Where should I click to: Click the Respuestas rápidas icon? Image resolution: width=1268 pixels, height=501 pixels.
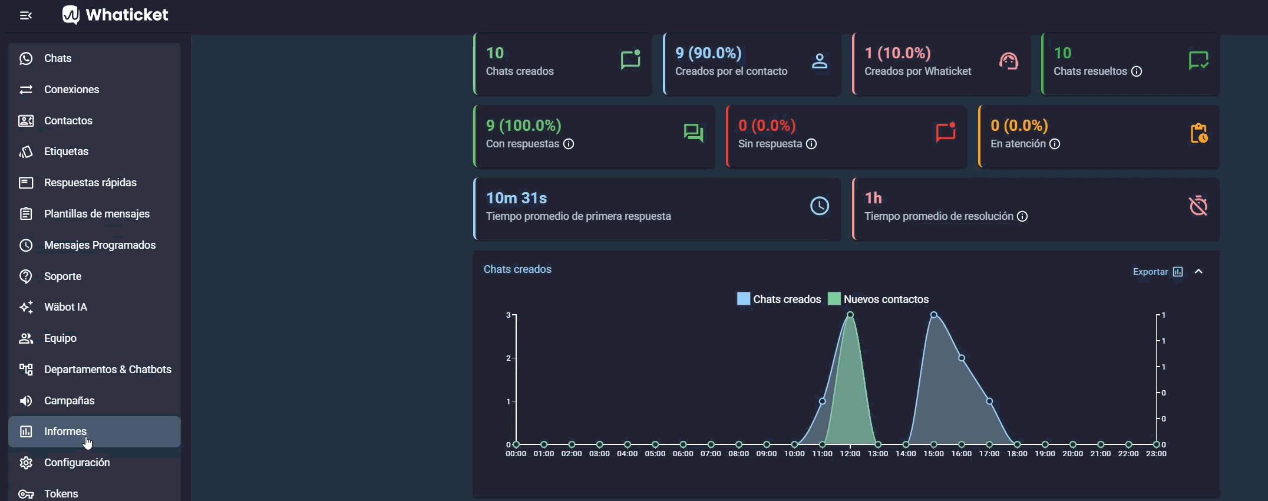click(x=26, y=183)
